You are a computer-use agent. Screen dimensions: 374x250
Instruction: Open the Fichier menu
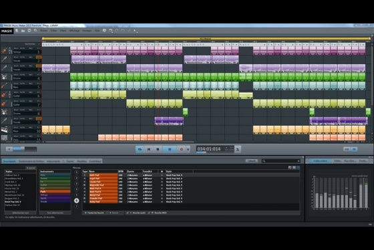pos(43,31)
